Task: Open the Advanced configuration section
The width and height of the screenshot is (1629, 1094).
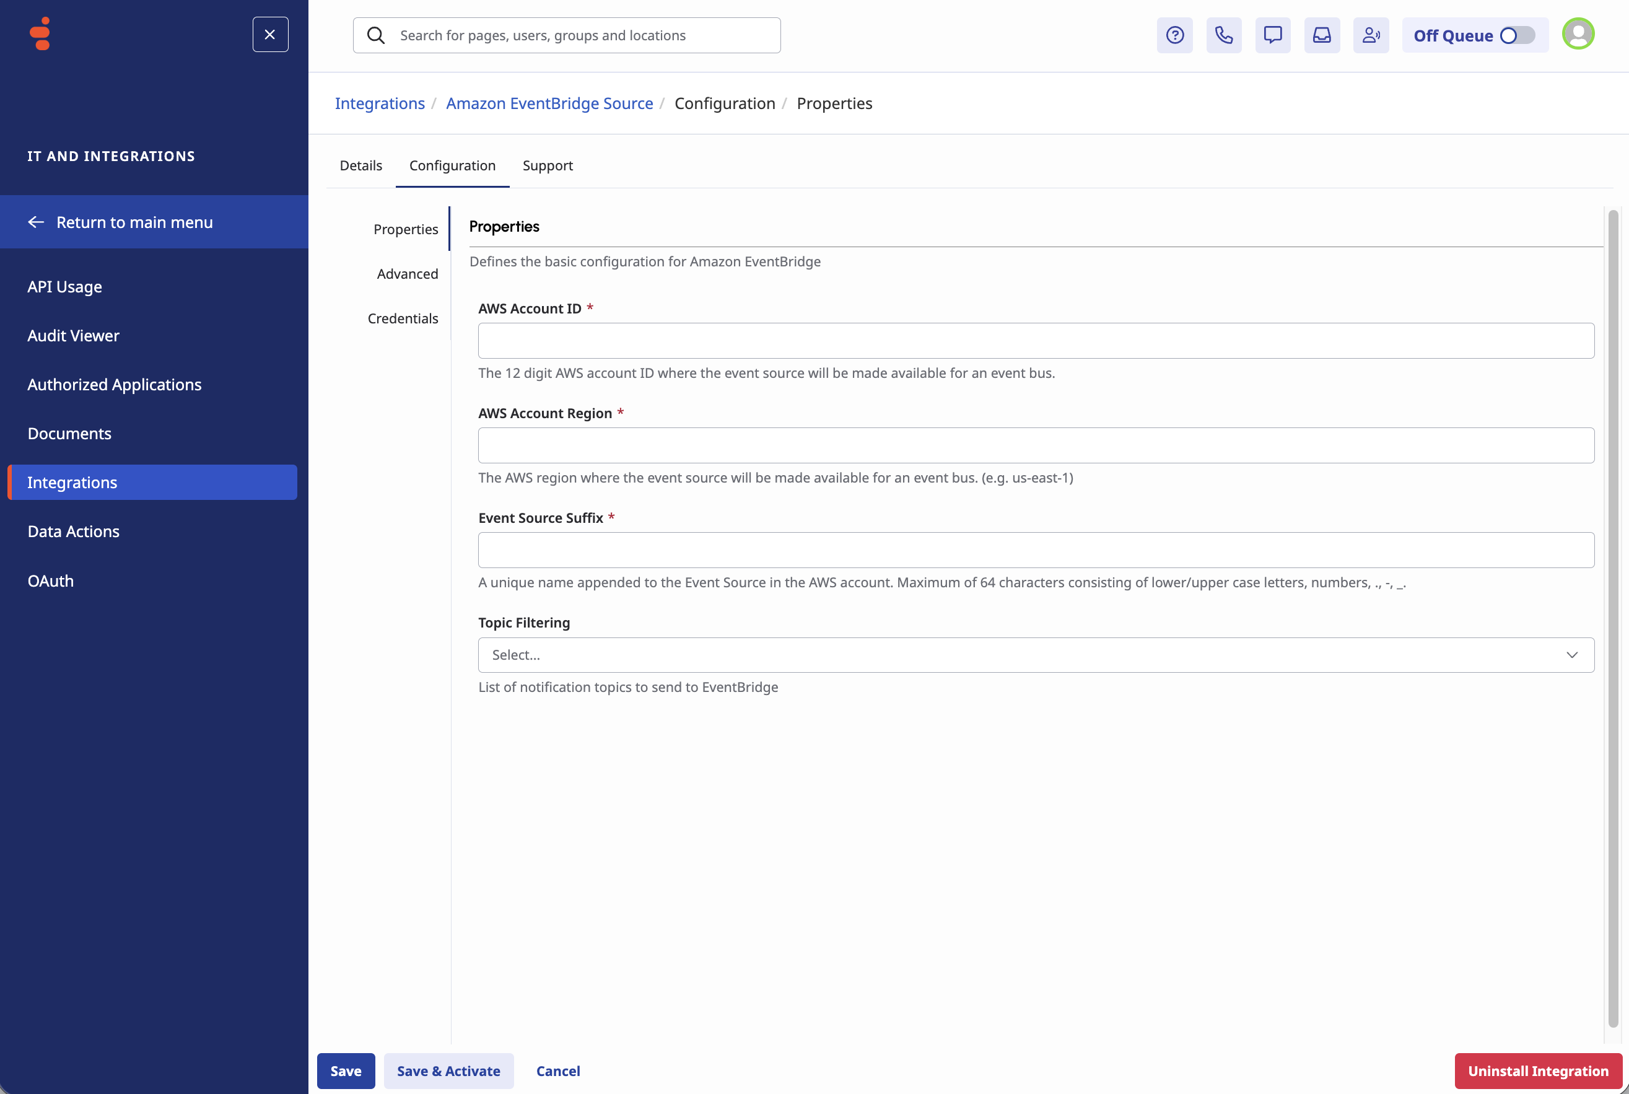Action: 407,274
